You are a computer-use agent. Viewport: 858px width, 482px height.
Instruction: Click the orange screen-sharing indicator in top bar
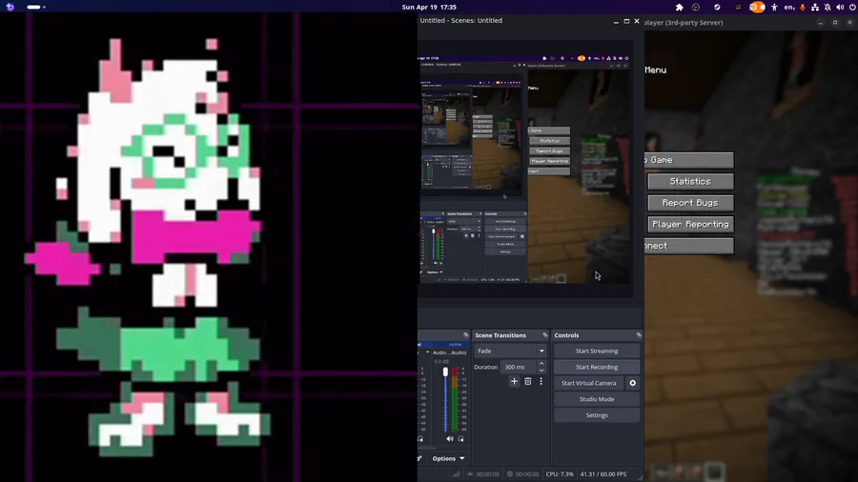(757, 7)
